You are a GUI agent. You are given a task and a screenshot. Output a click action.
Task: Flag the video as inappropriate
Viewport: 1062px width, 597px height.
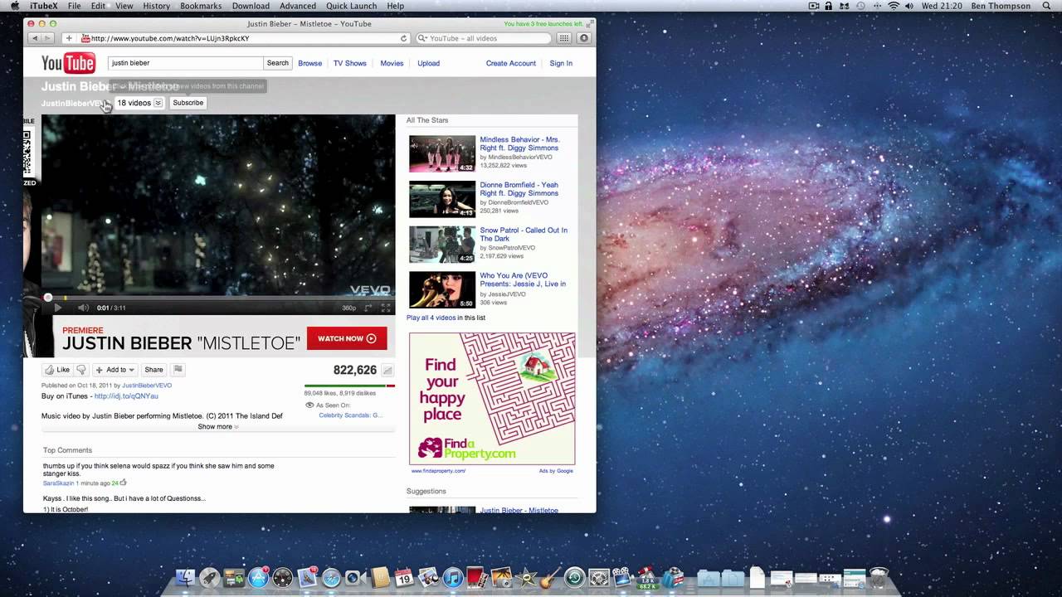point(178,370)
